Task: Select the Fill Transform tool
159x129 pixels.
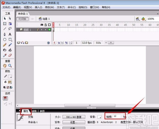Action: tap(10, 24)
